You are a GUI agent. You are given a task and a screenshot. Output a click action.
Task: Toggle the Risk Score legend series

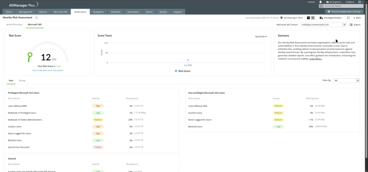183,71
